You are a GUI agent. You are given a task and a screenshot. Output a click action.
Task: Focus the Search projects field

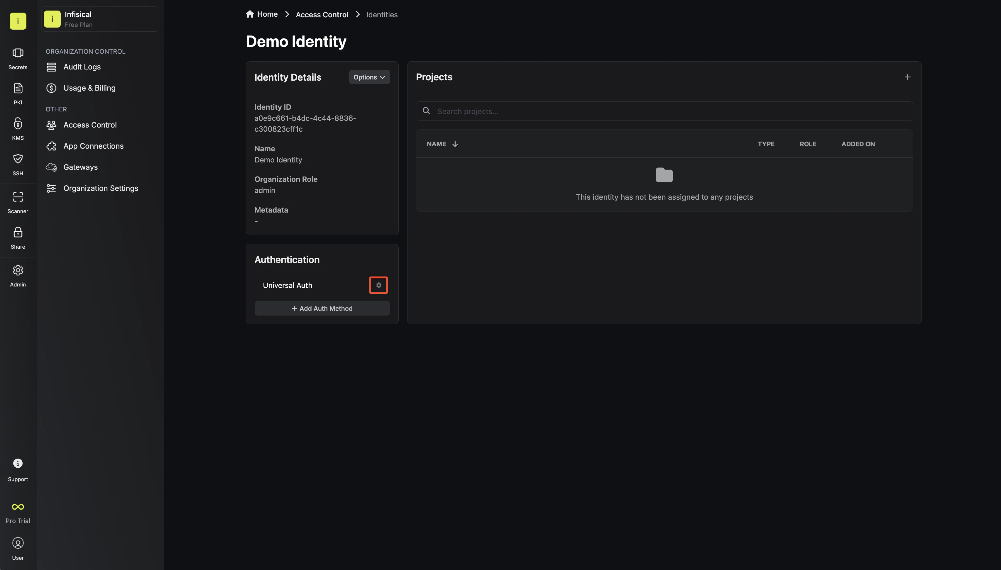click(664, 111)
